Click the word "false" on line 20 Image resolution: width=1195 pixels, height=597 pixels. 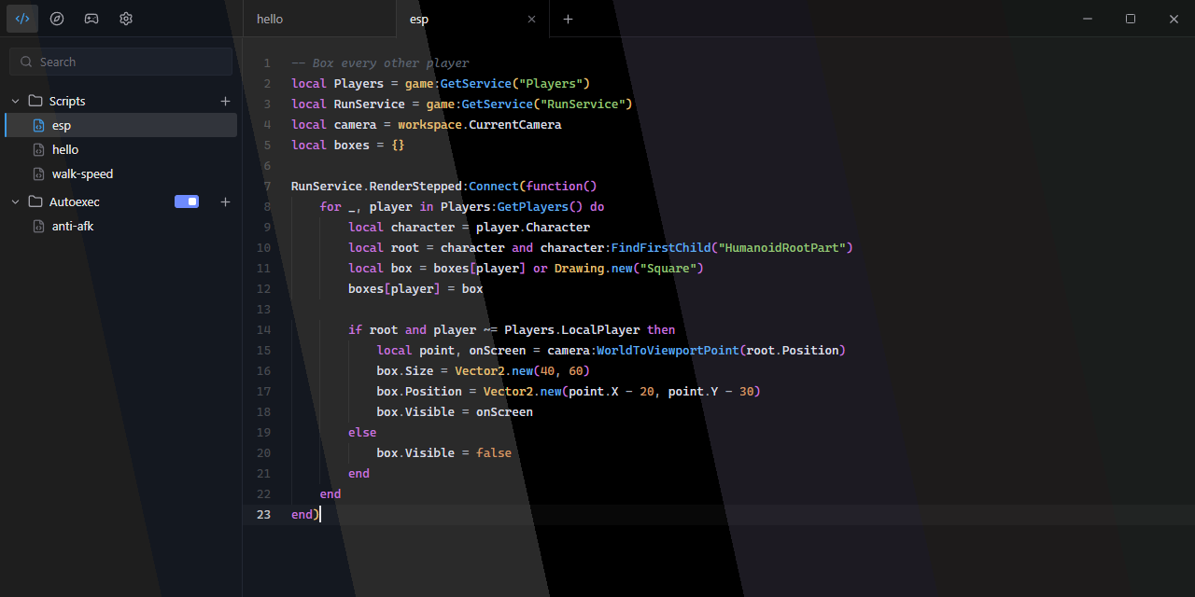click(x=494, y=452)
